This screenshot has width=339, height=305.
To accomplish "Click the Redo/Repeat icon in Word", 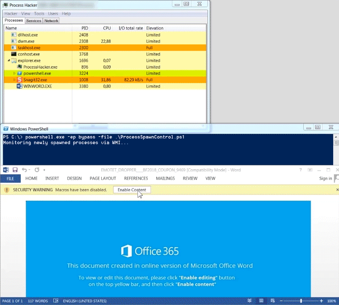I will click(37, 170).
